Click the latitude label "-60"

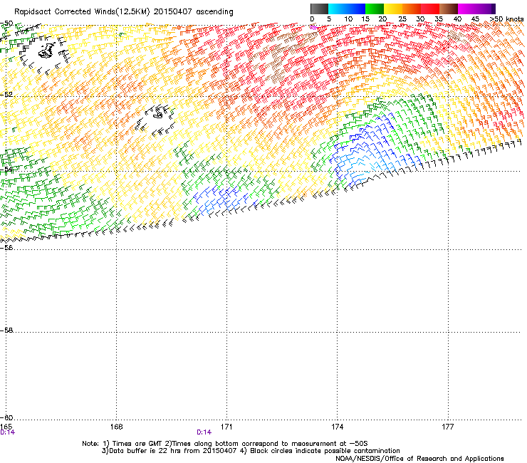[6, 417]
